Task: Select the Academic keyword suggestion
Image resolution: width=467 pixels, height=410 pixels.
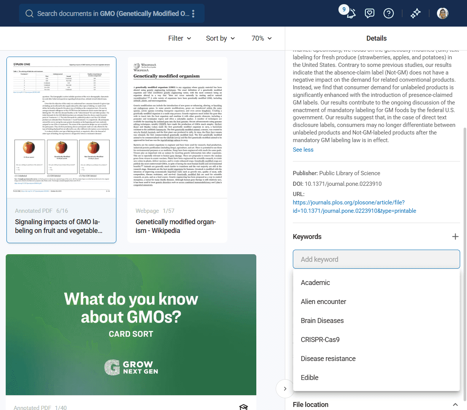Action: 315,283
